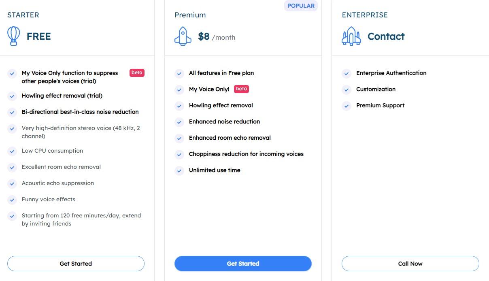
Task: Click the rocket icon beside $8 /month
Action: coord(183,36)
